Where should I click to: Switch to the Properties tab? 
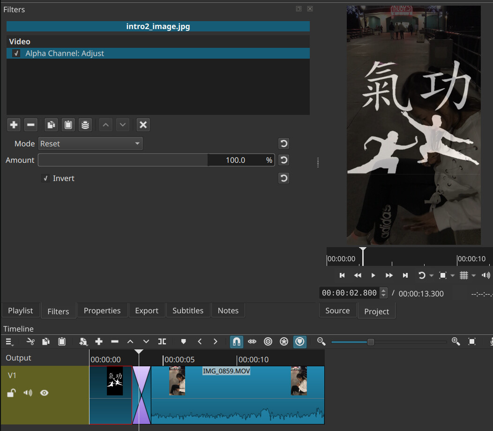pyautogui.click(x=102, y=310)
